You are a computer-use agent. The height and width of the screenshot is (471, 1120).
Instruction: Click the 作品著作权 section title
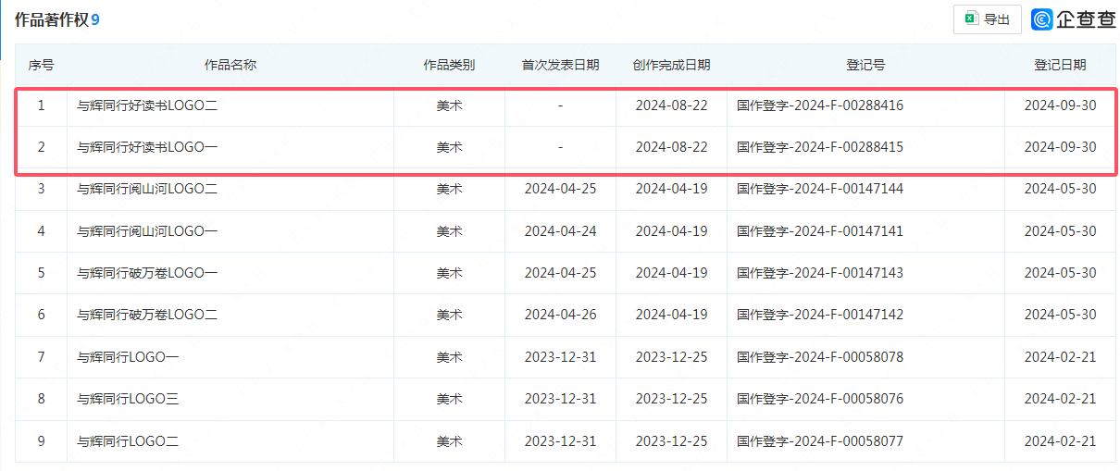click(x=51, y=19)
